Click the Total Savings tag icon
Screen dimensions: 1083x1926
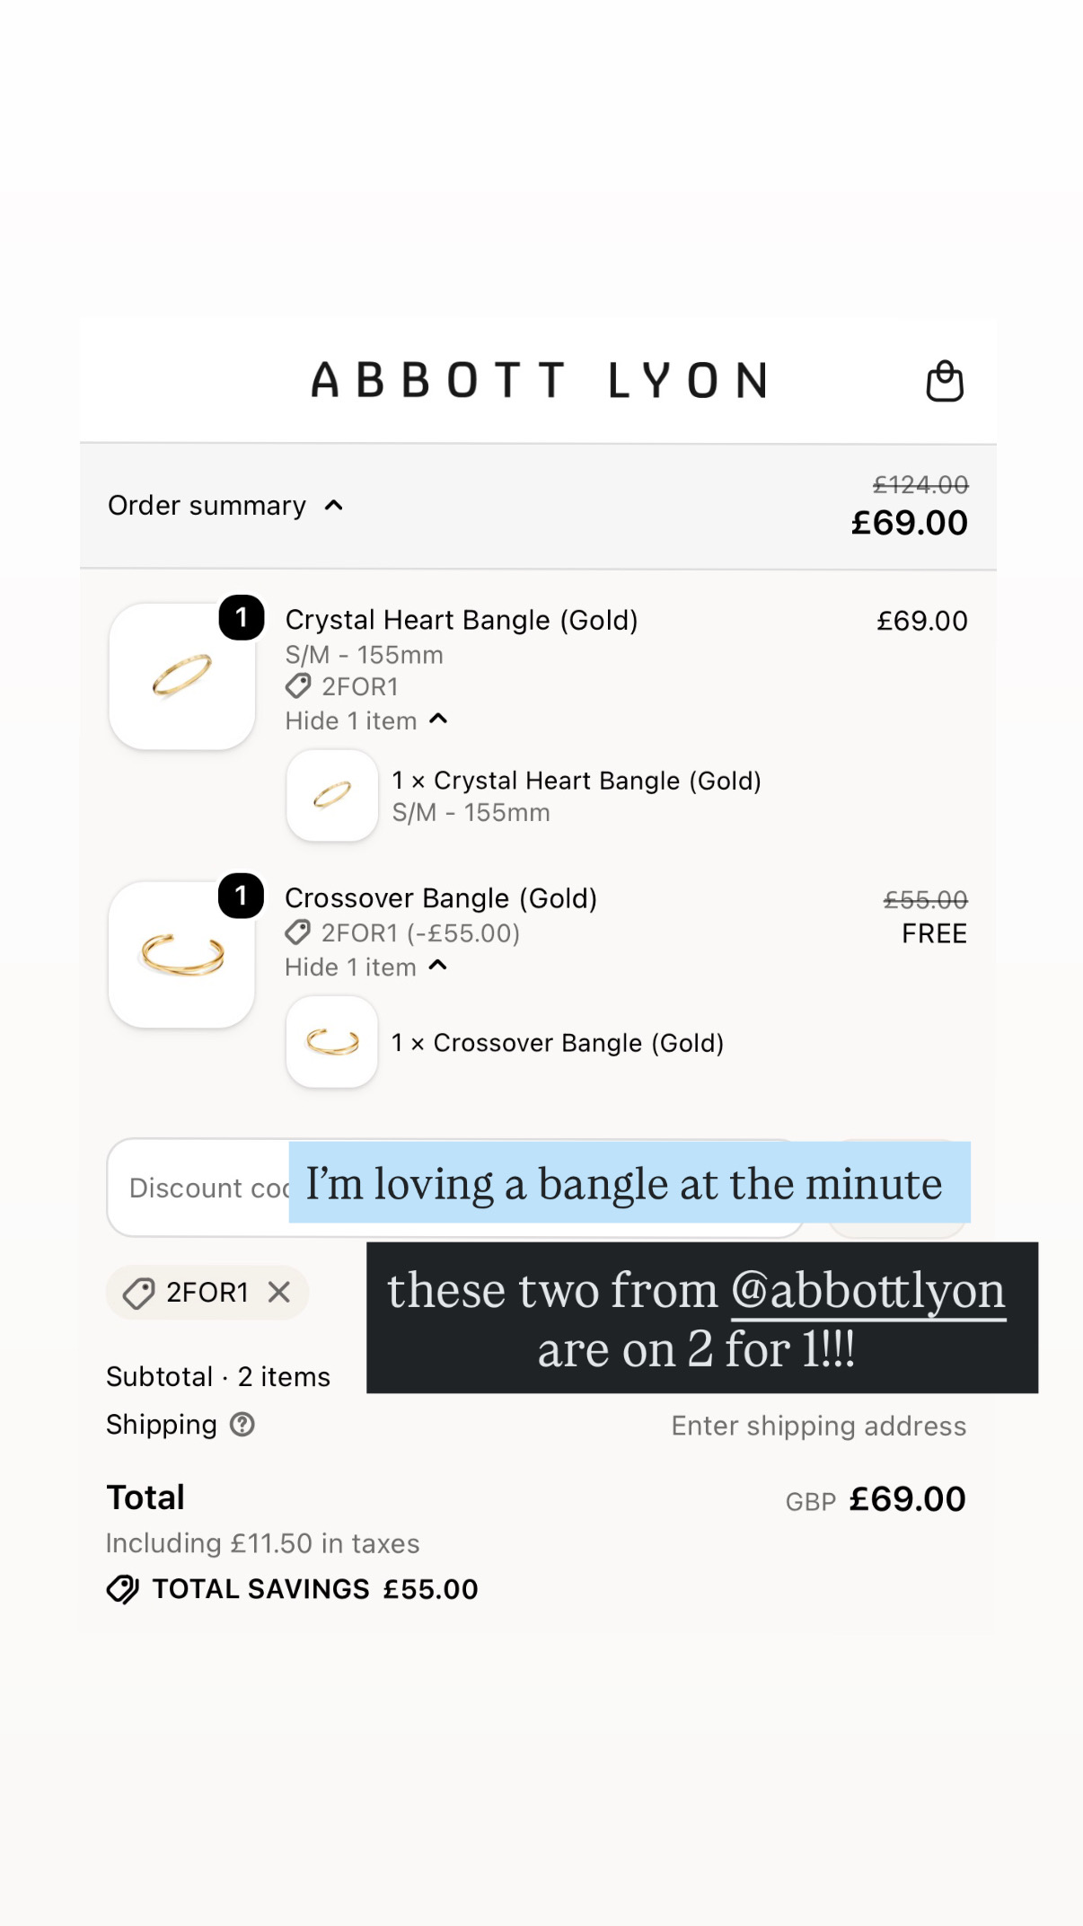coord(122,1589)
